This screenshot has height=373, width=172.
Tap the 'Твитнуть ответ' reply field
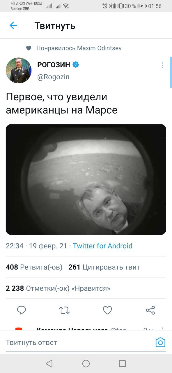79,342
